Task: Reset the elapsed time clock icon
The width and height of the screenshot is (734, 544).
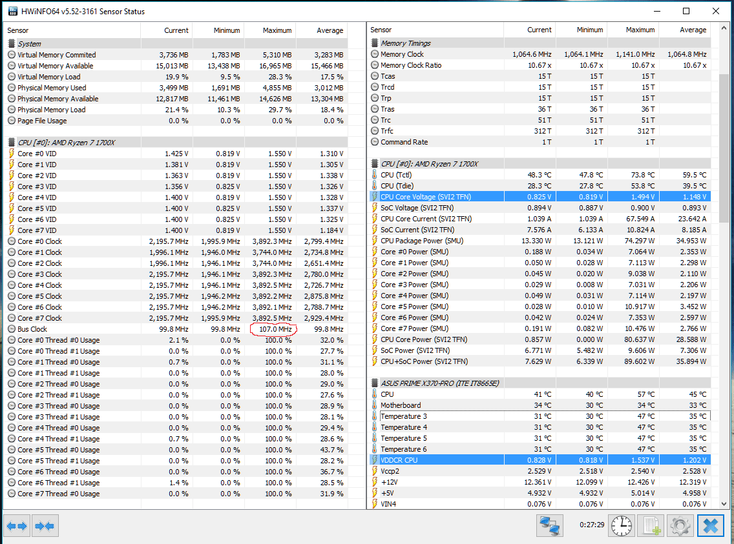Action: pos(621,526)
